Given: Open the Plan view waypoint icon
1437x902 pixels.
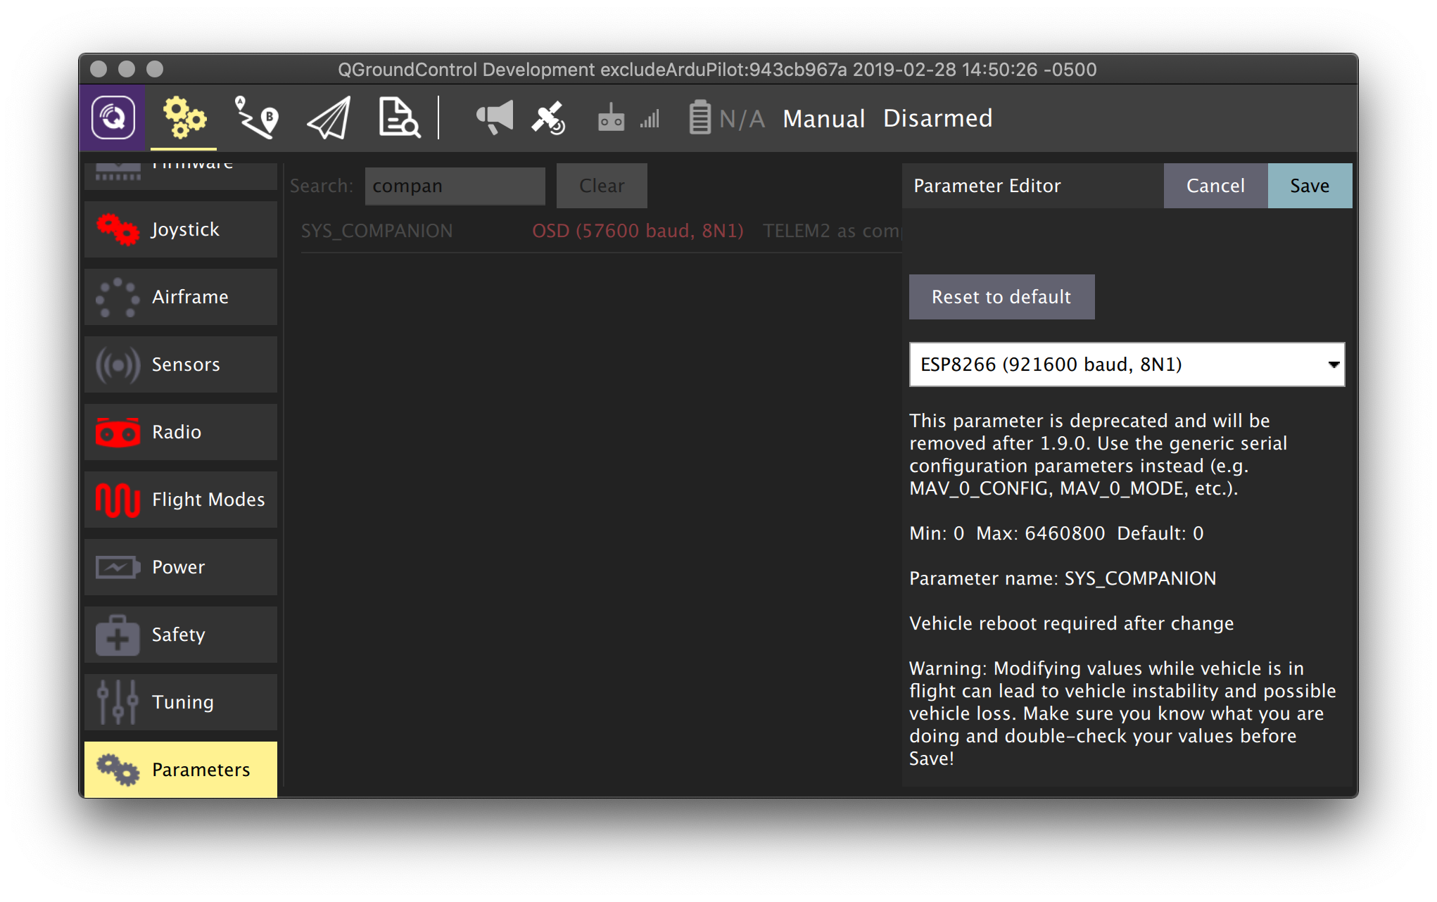Looking at the screenshot, I should 256,117.
